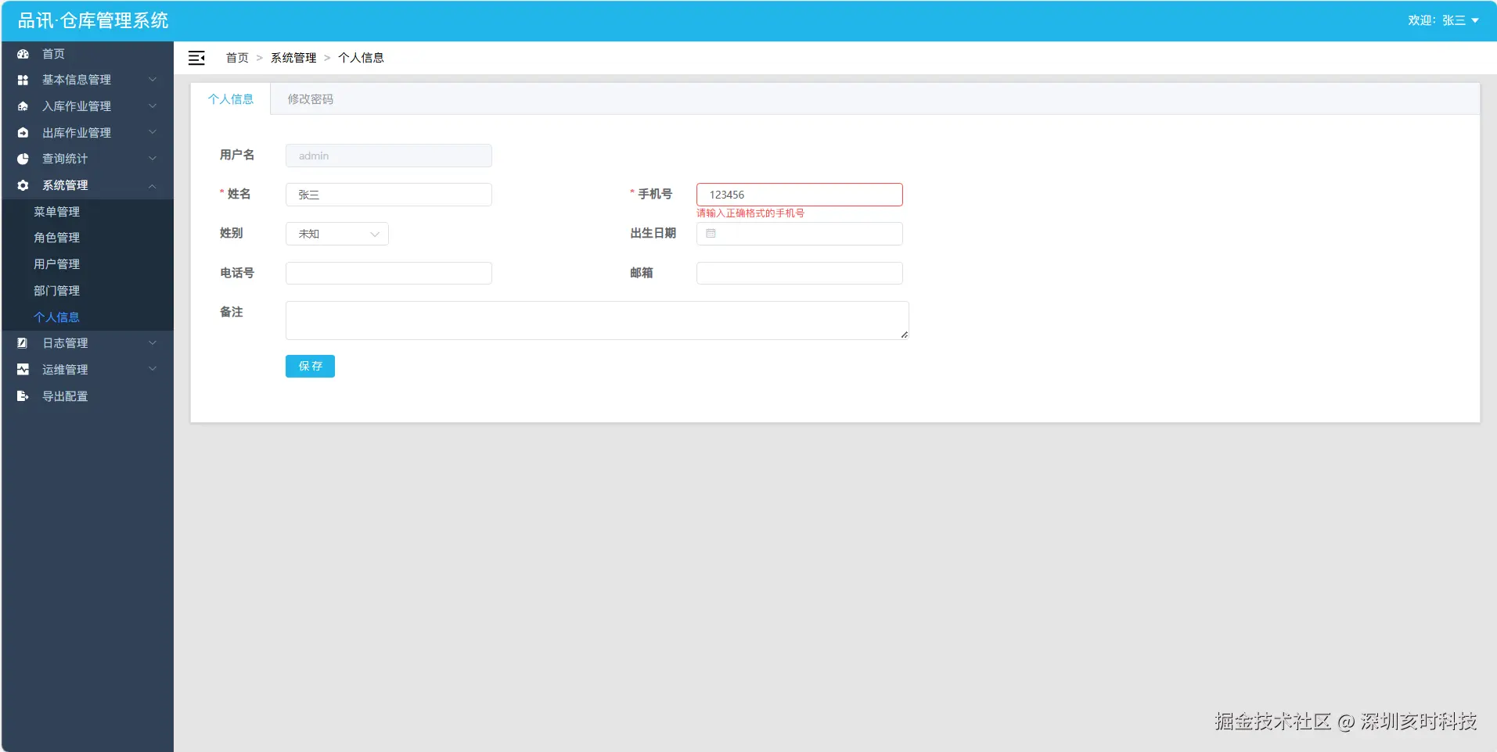Viewport: 1497px width, 752px height.
Task: Focus the 手机号 input containing 123456
Action: point(800,195)
